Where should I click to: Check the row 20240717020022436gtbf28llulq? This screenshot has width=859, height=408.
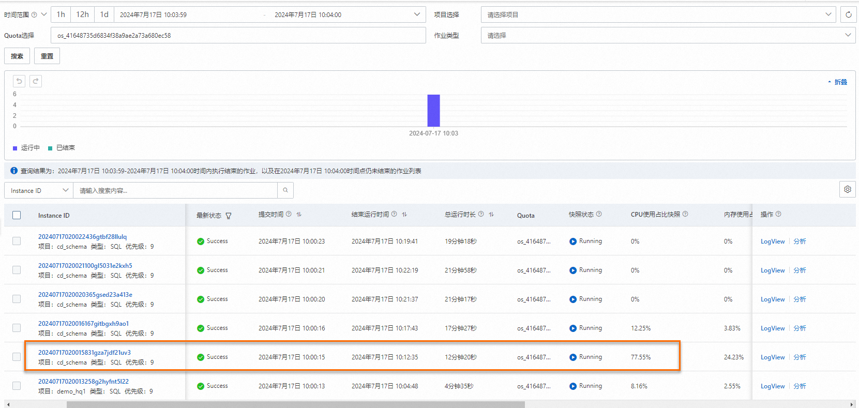click(x=17, y=241)
